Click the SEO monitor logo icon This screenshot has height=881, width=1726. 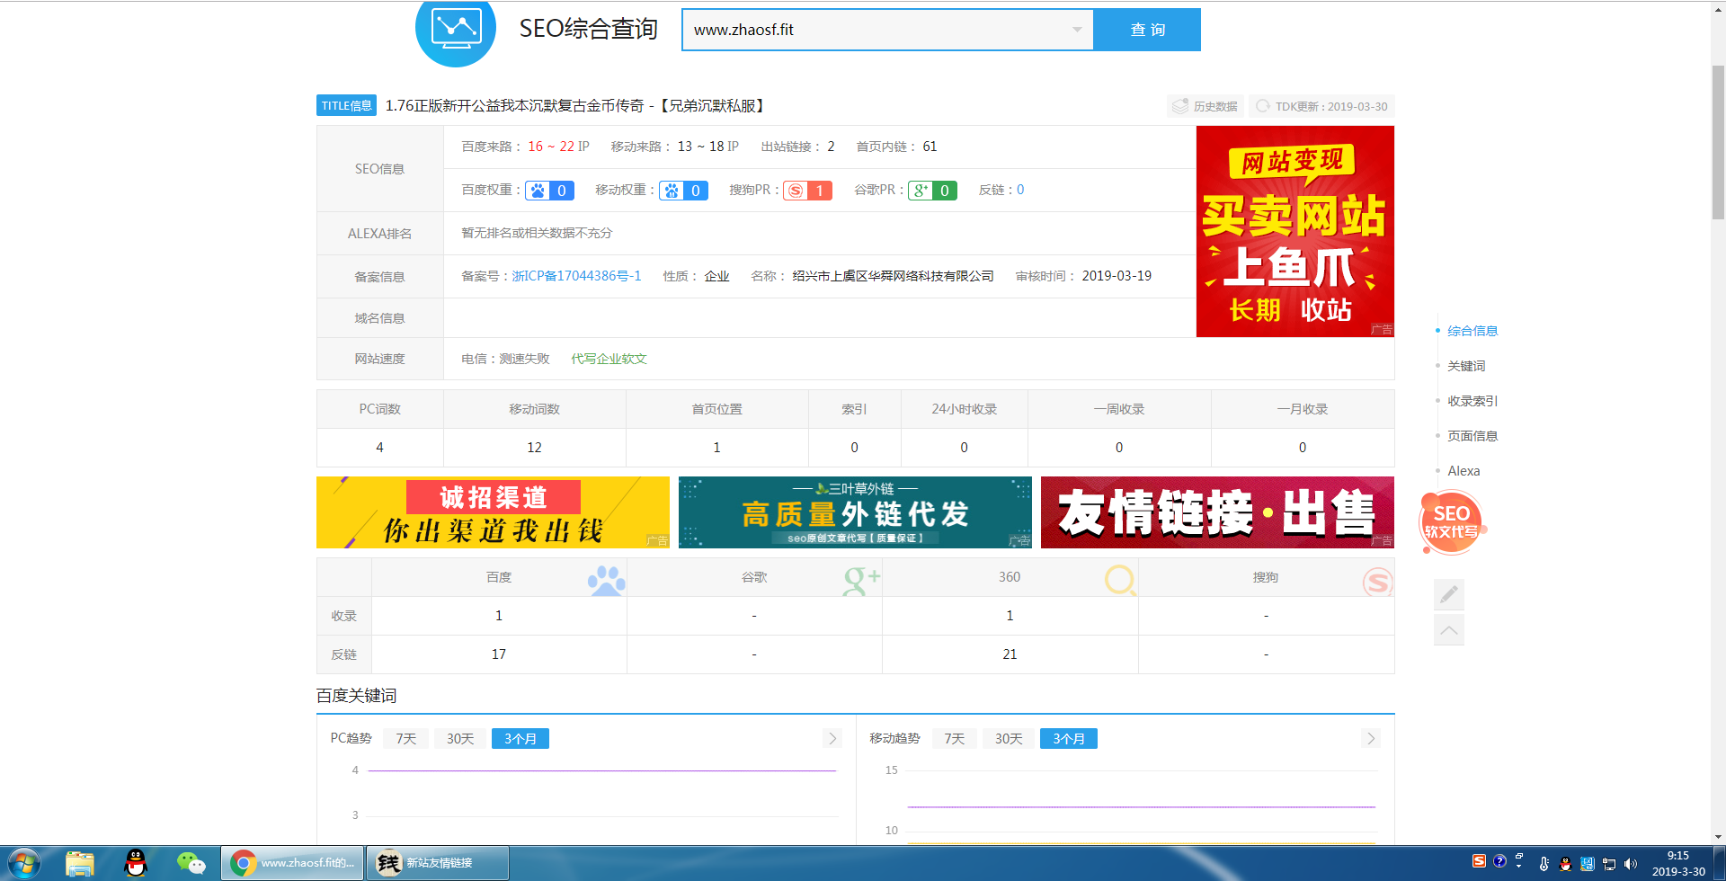pos(455,31)
